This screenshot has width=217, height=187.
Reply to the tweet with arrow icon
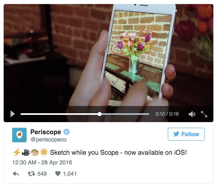16,174
